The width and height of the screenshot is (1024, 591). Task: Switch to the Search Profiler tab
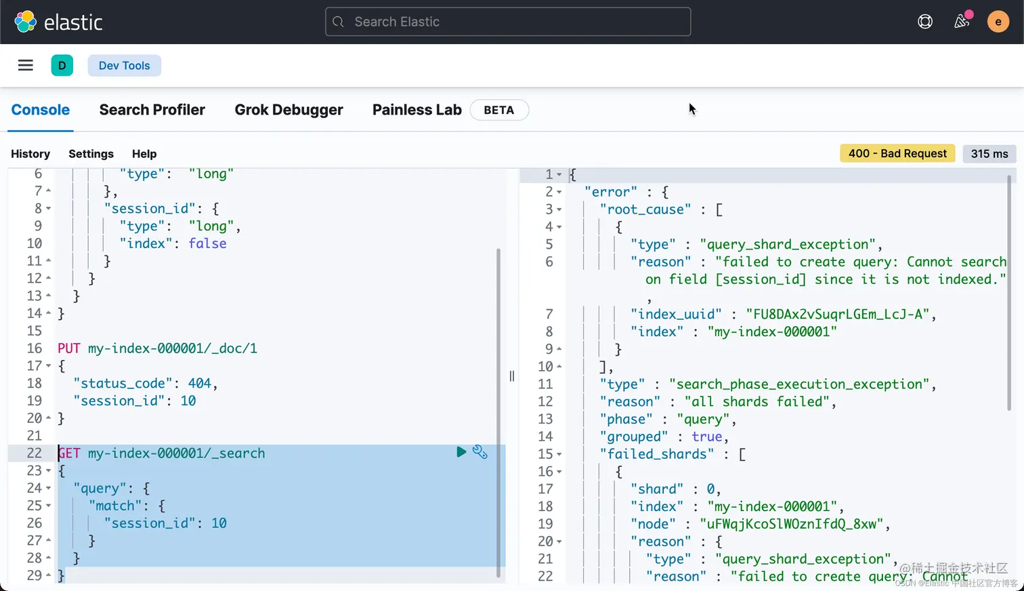pyautogui.click(x=152, y=110)
